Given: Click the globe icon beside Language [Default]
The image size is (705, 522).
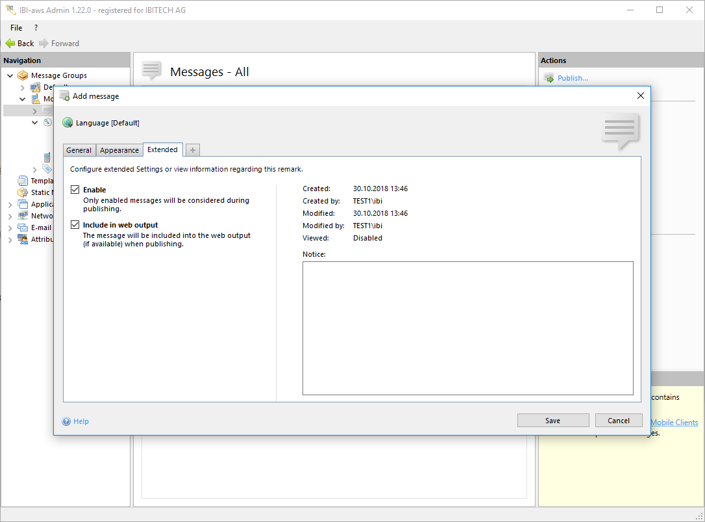Looking at the screenshot, I should (68, 122).
